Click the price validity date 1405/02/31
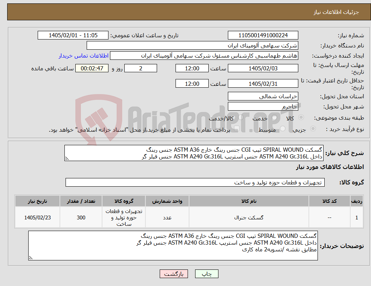This screenshot has width=371, height=286. coord(263,84)
